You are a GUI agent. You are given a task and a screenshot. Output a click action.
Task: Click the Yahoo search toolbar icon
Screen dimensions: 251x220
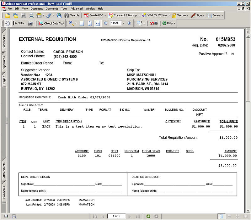pyautogui.click(x=153, y=23)
